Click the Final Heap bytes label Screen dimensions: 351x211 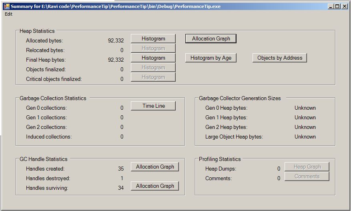point(46,60)
